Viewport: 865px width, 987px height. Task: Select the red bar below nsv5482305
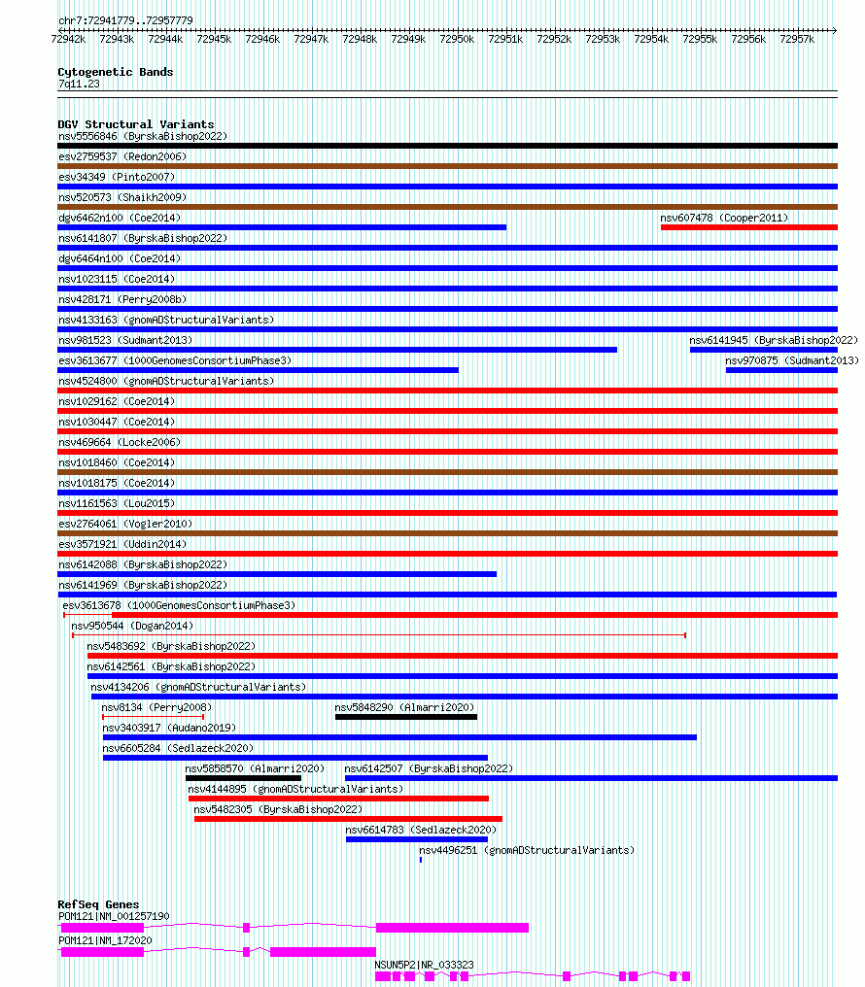point(348,819)
